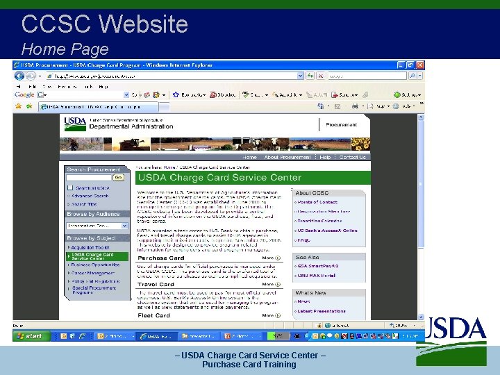Open the Advanced Search link

point(90,196)
